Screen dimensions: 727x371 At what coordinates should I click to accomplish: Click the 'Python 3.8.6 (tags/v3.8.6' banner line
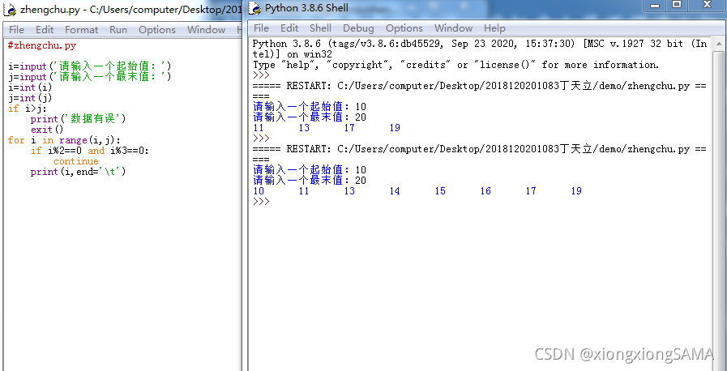pyautogui.click(x=480, y=44)
